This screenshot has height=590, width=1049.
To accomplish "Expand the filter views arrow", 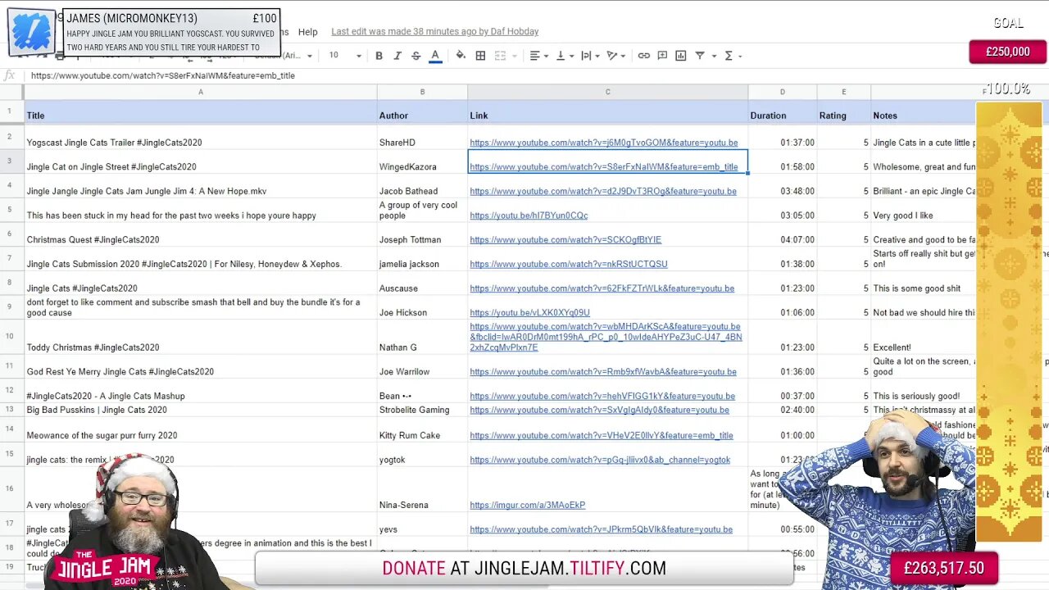I will click(x=712, y=56).
